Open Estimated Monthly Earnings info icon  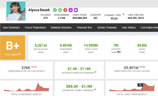tap(95, 72)
